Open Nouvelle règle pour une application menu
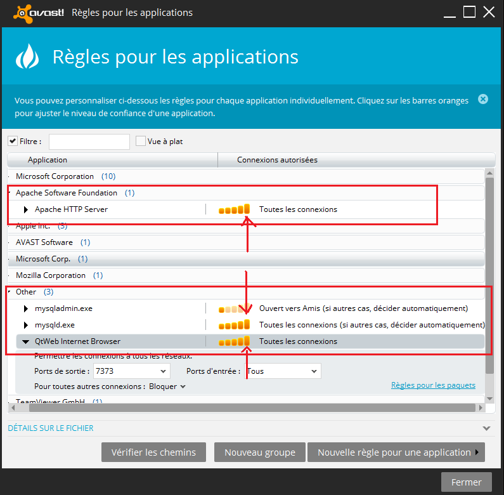 pos(396,452)
